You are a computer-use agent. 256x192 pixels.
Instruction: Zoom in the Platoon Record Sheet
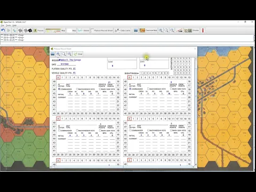coord(58,54)
